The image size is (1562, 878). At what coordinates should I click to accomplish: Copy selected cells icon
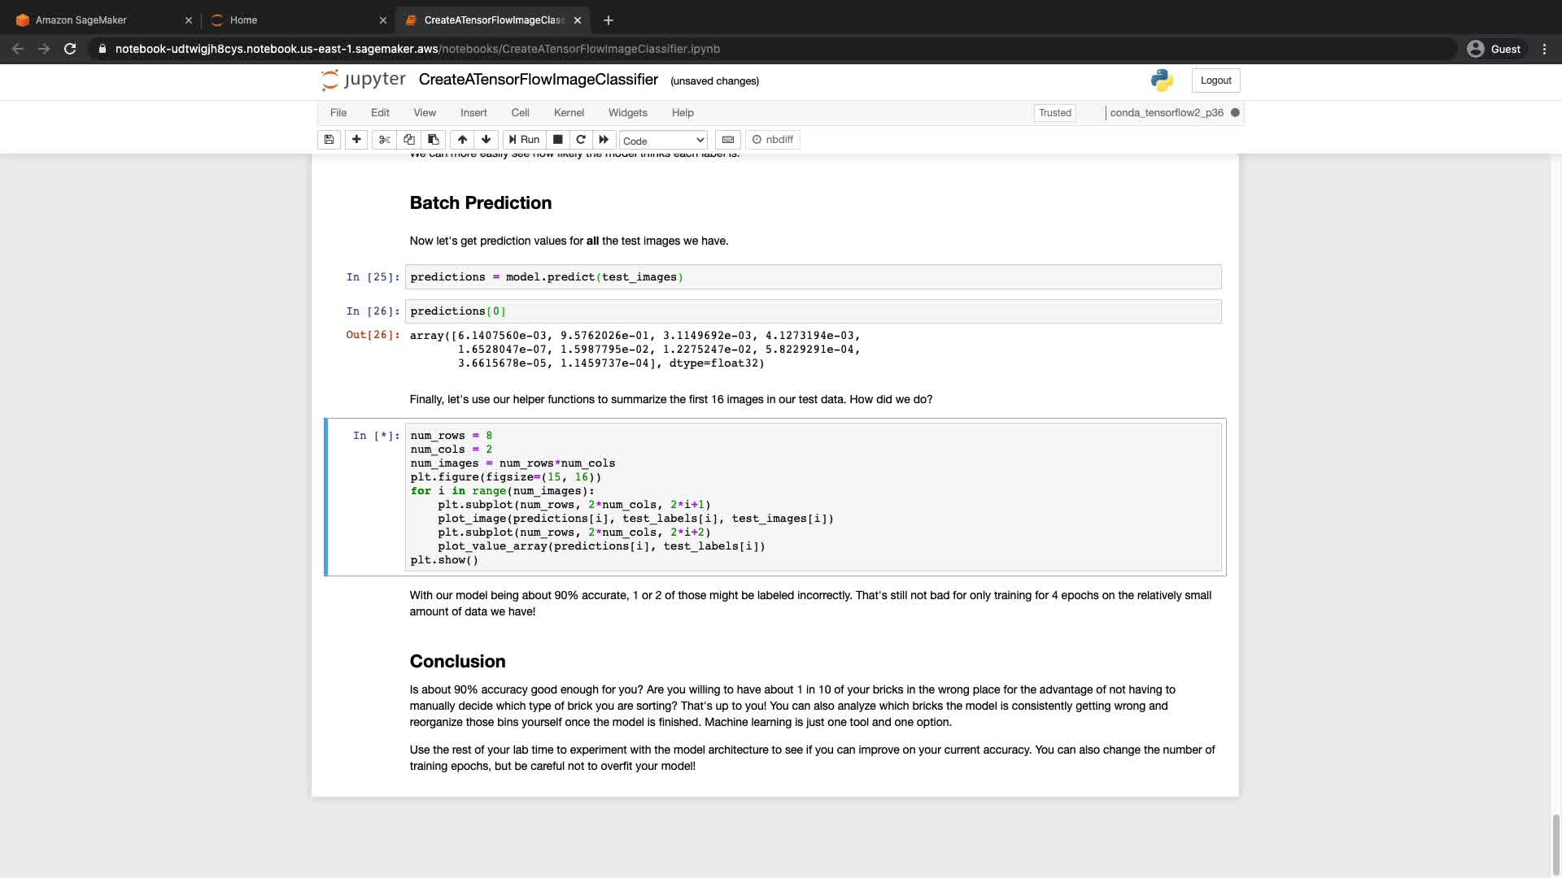tap(409, 140)
